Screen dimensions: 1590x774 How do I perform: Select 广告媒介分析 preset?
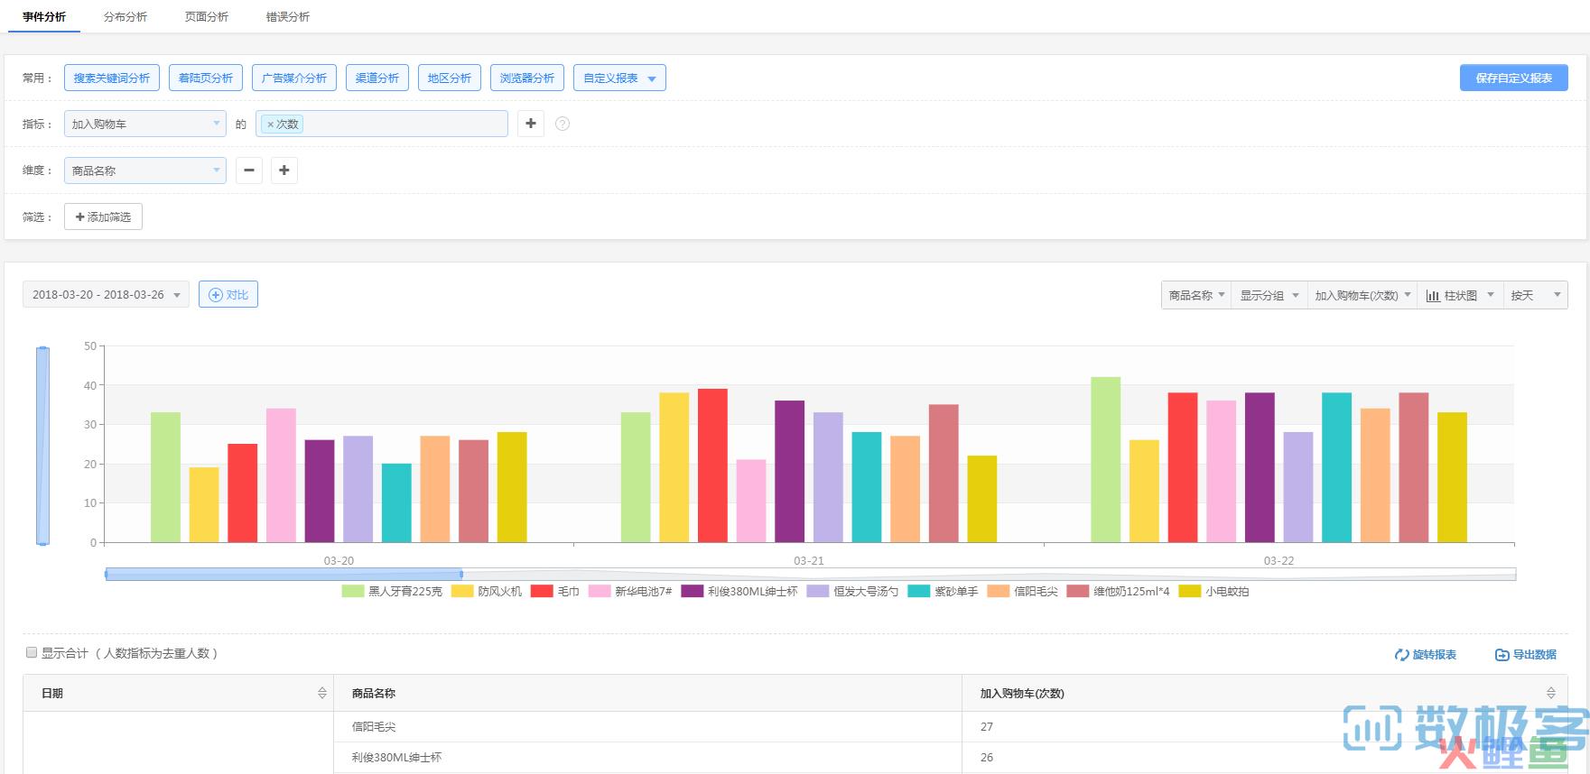(x=294, y=78)
